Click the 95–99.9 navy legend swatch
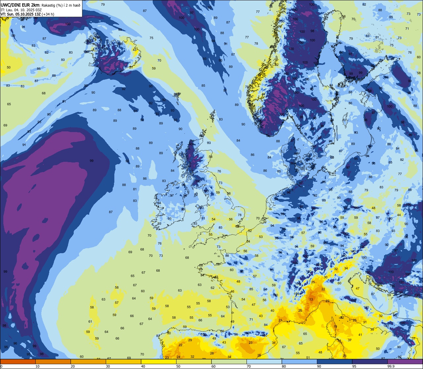The width and height of the screenshot is (423, 369). [370, 361]
